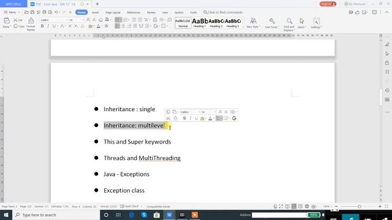The height and width of the screenshot is (220, 392).
Task: Click the Sign in button
Action: coord(328,4)
